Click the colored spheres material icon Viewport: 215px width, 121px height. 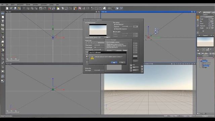pyautogui.click(x=75, y=8)
